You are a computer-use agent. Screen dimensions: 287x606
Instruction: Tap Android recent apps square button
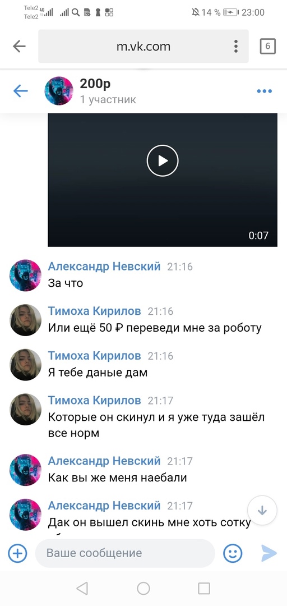pyautogui.click(x=203, y=588)
